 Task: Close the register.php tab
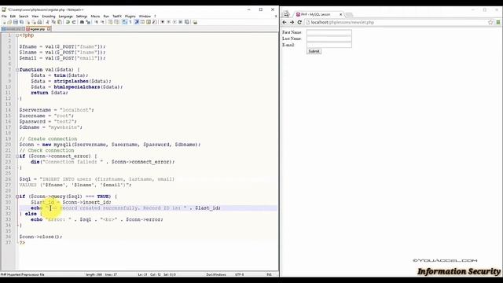pyautogui.click(x=49, y=29)
